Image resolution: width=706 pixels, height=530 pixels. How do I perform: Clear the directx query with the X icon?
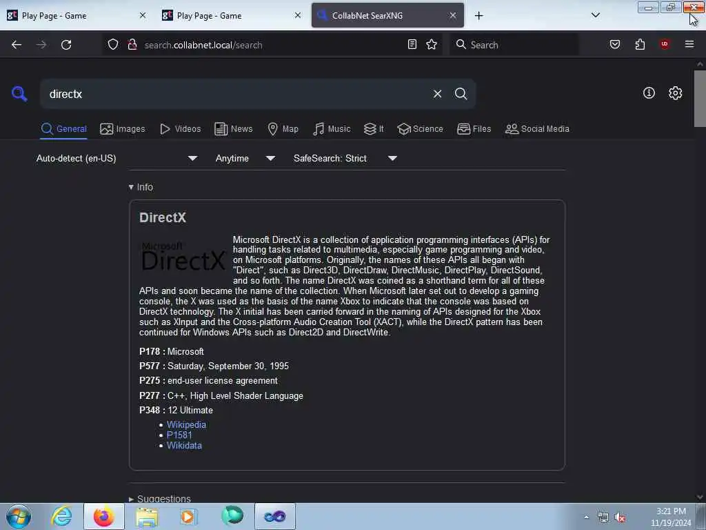point(437,94)
